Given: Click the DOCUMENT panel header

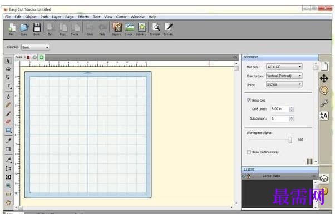Looking at the screenshot, I should pos(280,57).
